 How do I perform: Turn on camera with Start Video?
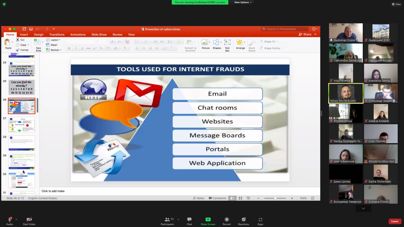pyautogui.click(x=29, y=221)
